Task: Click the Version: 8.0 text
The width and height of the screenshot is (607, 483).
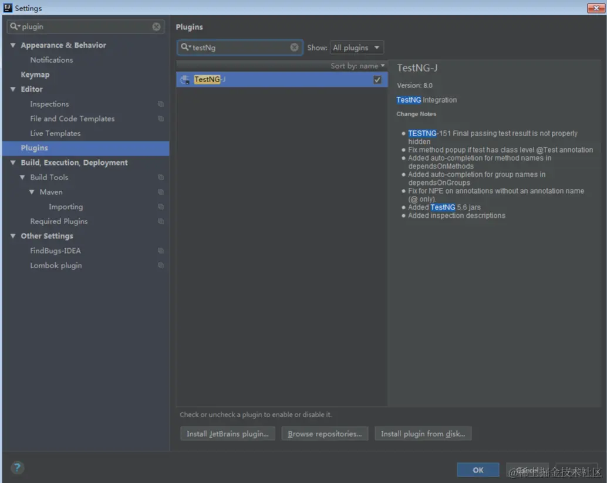Action: pyautogui.click(x=414, y=86)
